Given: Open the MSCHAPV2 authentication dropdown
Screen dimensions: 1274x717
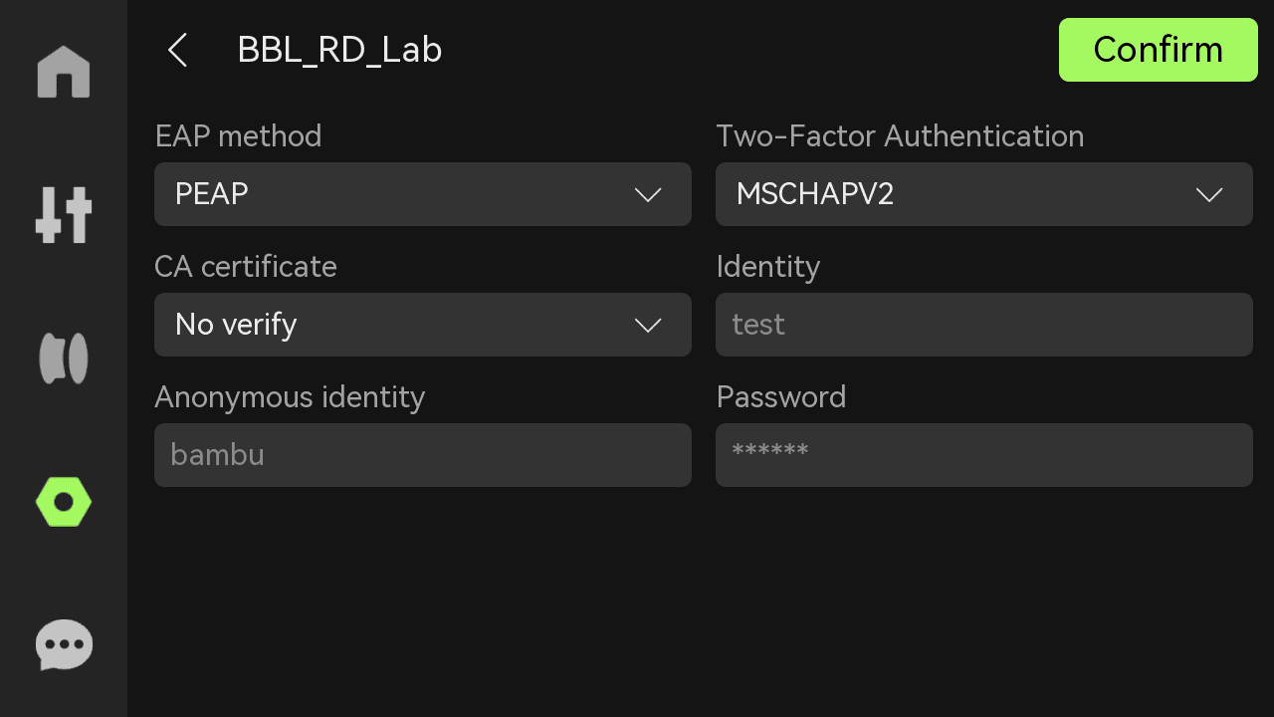Looking at the screenshot, I should point(984,194).
